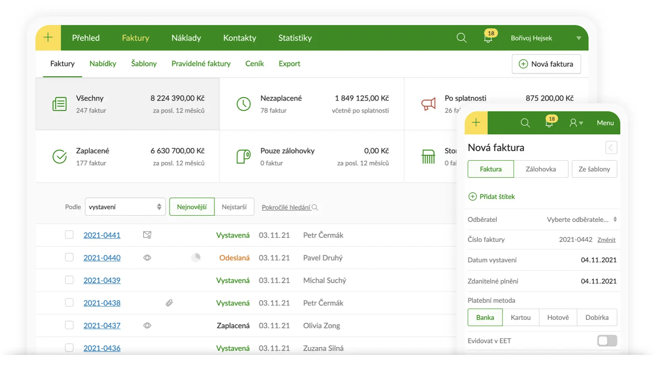The image size is (672, 377).
Task: Open the Podle vystavení sort dropdown
Action: [125, 207]
